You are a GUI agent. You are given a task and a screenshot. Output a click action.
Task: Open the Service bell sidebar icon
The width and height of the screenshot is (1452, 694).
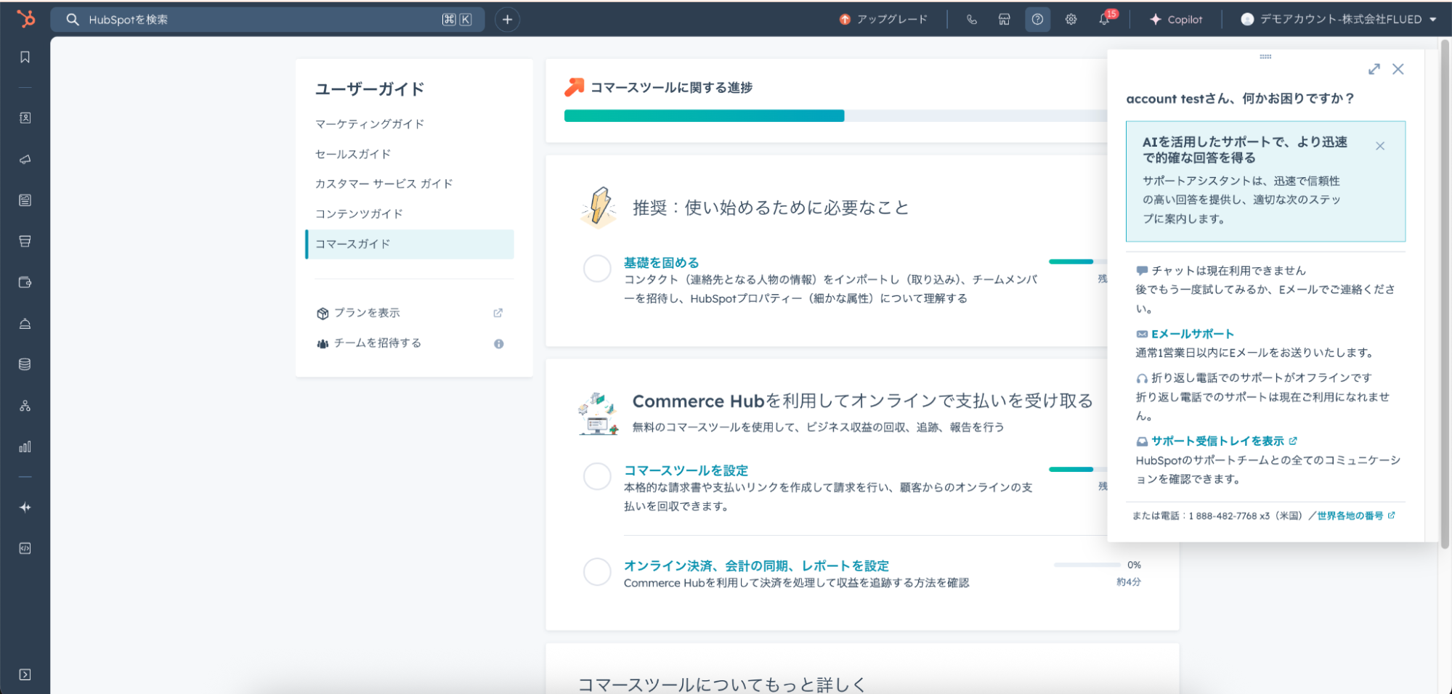click(25, 323)
